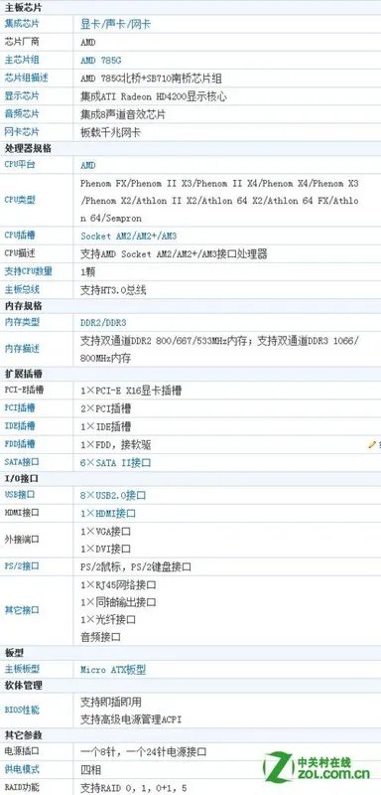Select the 内存规格 section header
The height and width of the screenshot is (795, 381).
coord(23,306)
